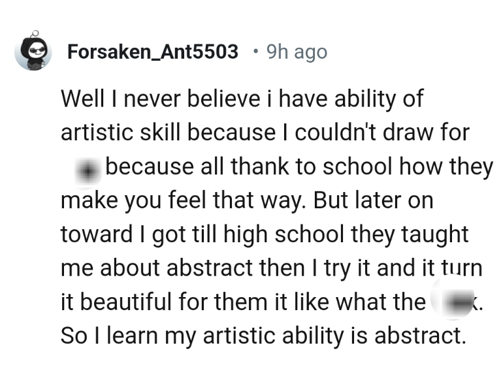
Task: Click the first line starting "Well I never"
Action: click(242, 99)
